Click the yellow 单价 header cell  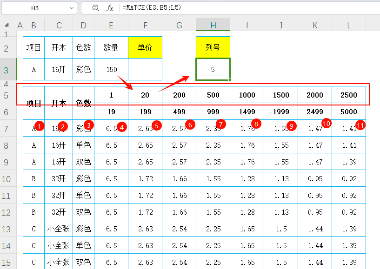(145, 47)
